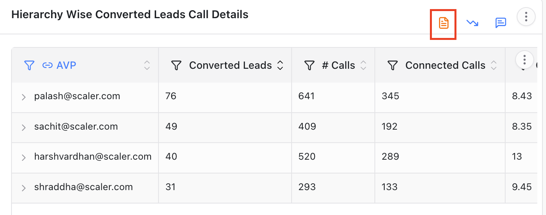Image resolution: width=546 pixels, height=215 pixels.
Task: Click the blue trending-down chart icon
Action: pyautogui.click(x=472, y=23)
